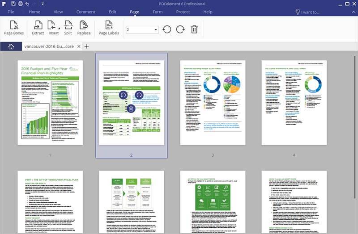Select the page 3 thumbnail
This screenshot has width=358, height=234.
(213, 102)
